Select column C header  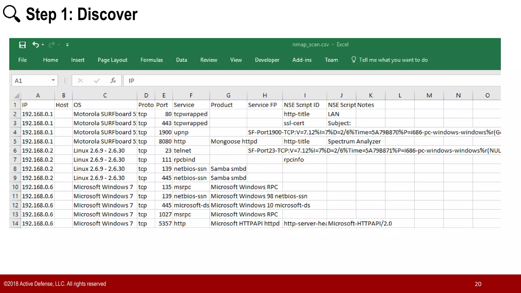105,95
